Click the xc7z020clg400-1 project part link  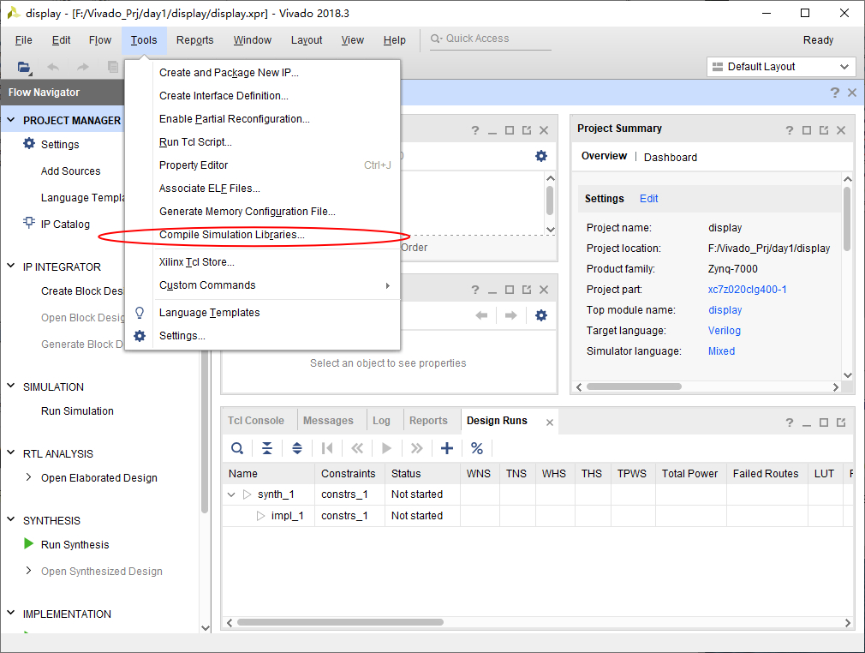(x=748, y=290)
